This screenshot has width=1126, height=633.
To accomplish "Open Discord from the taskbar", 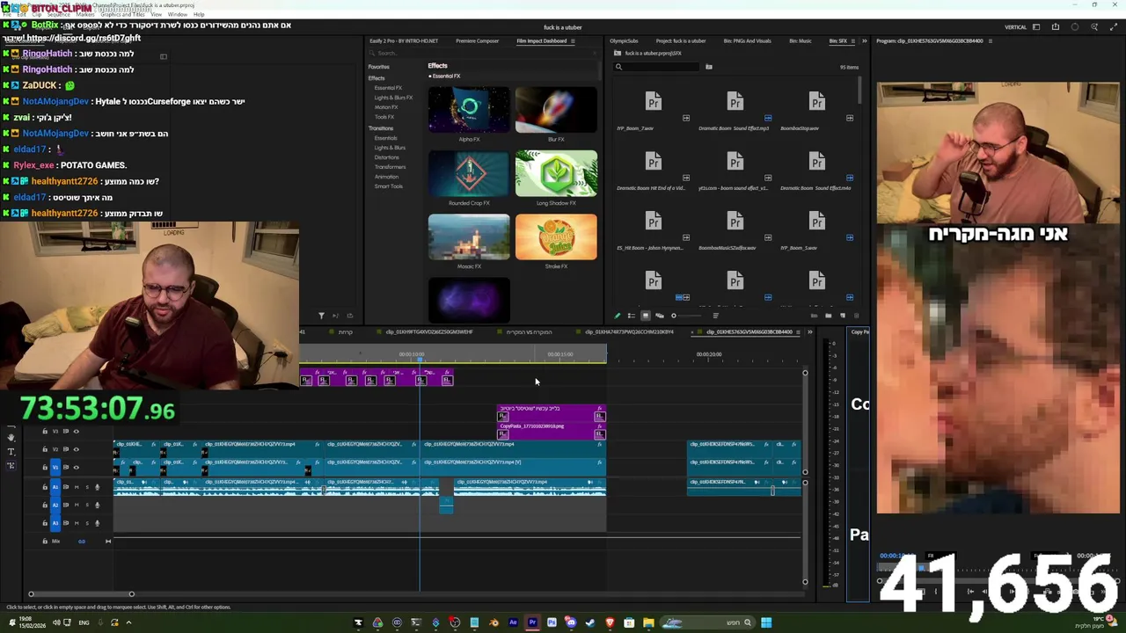I will 570,622.
